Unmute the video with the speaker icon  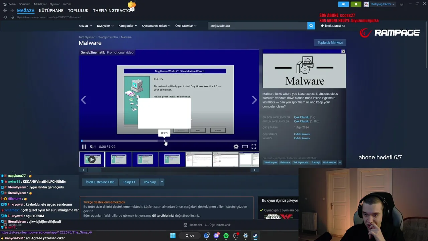pyautogui.click(x=93, y=147)
